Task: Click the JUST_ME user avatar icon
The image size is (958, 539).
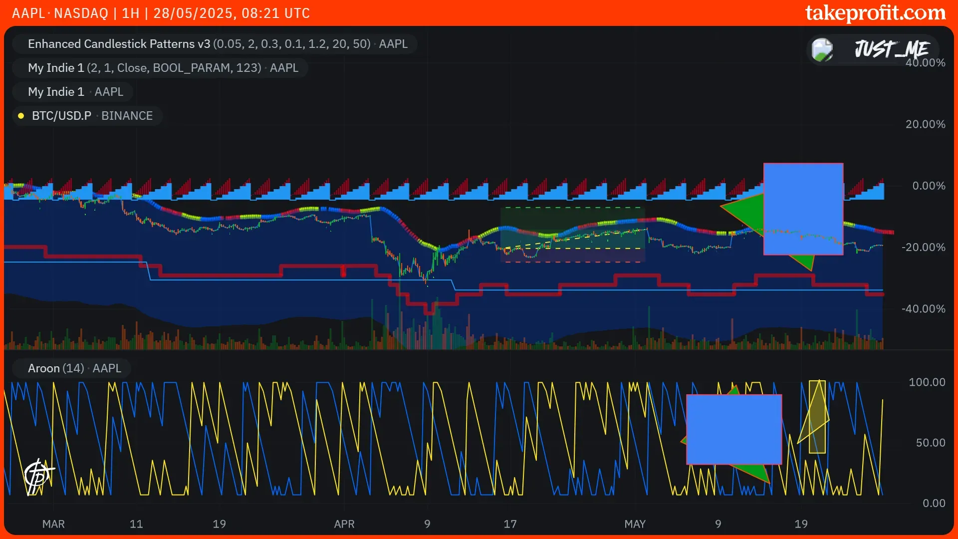Action: (822, 50)
